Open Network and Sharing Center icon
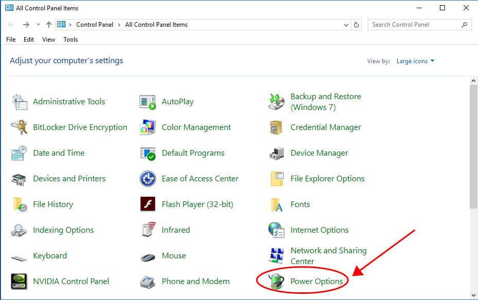 pos(277,256)
